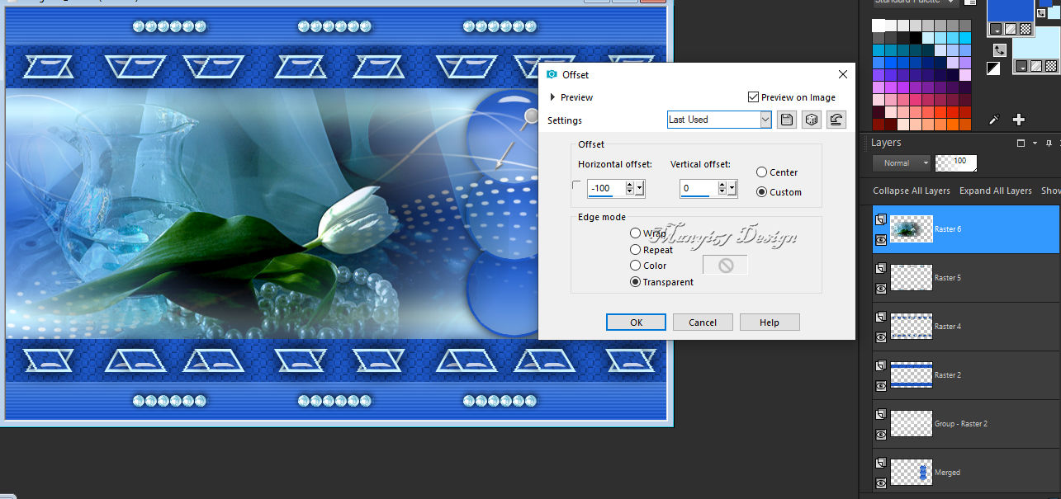This screenshot has height=499, width=1061.
Task: Expand All Layers in Layers palette
Action: point(995,191)
